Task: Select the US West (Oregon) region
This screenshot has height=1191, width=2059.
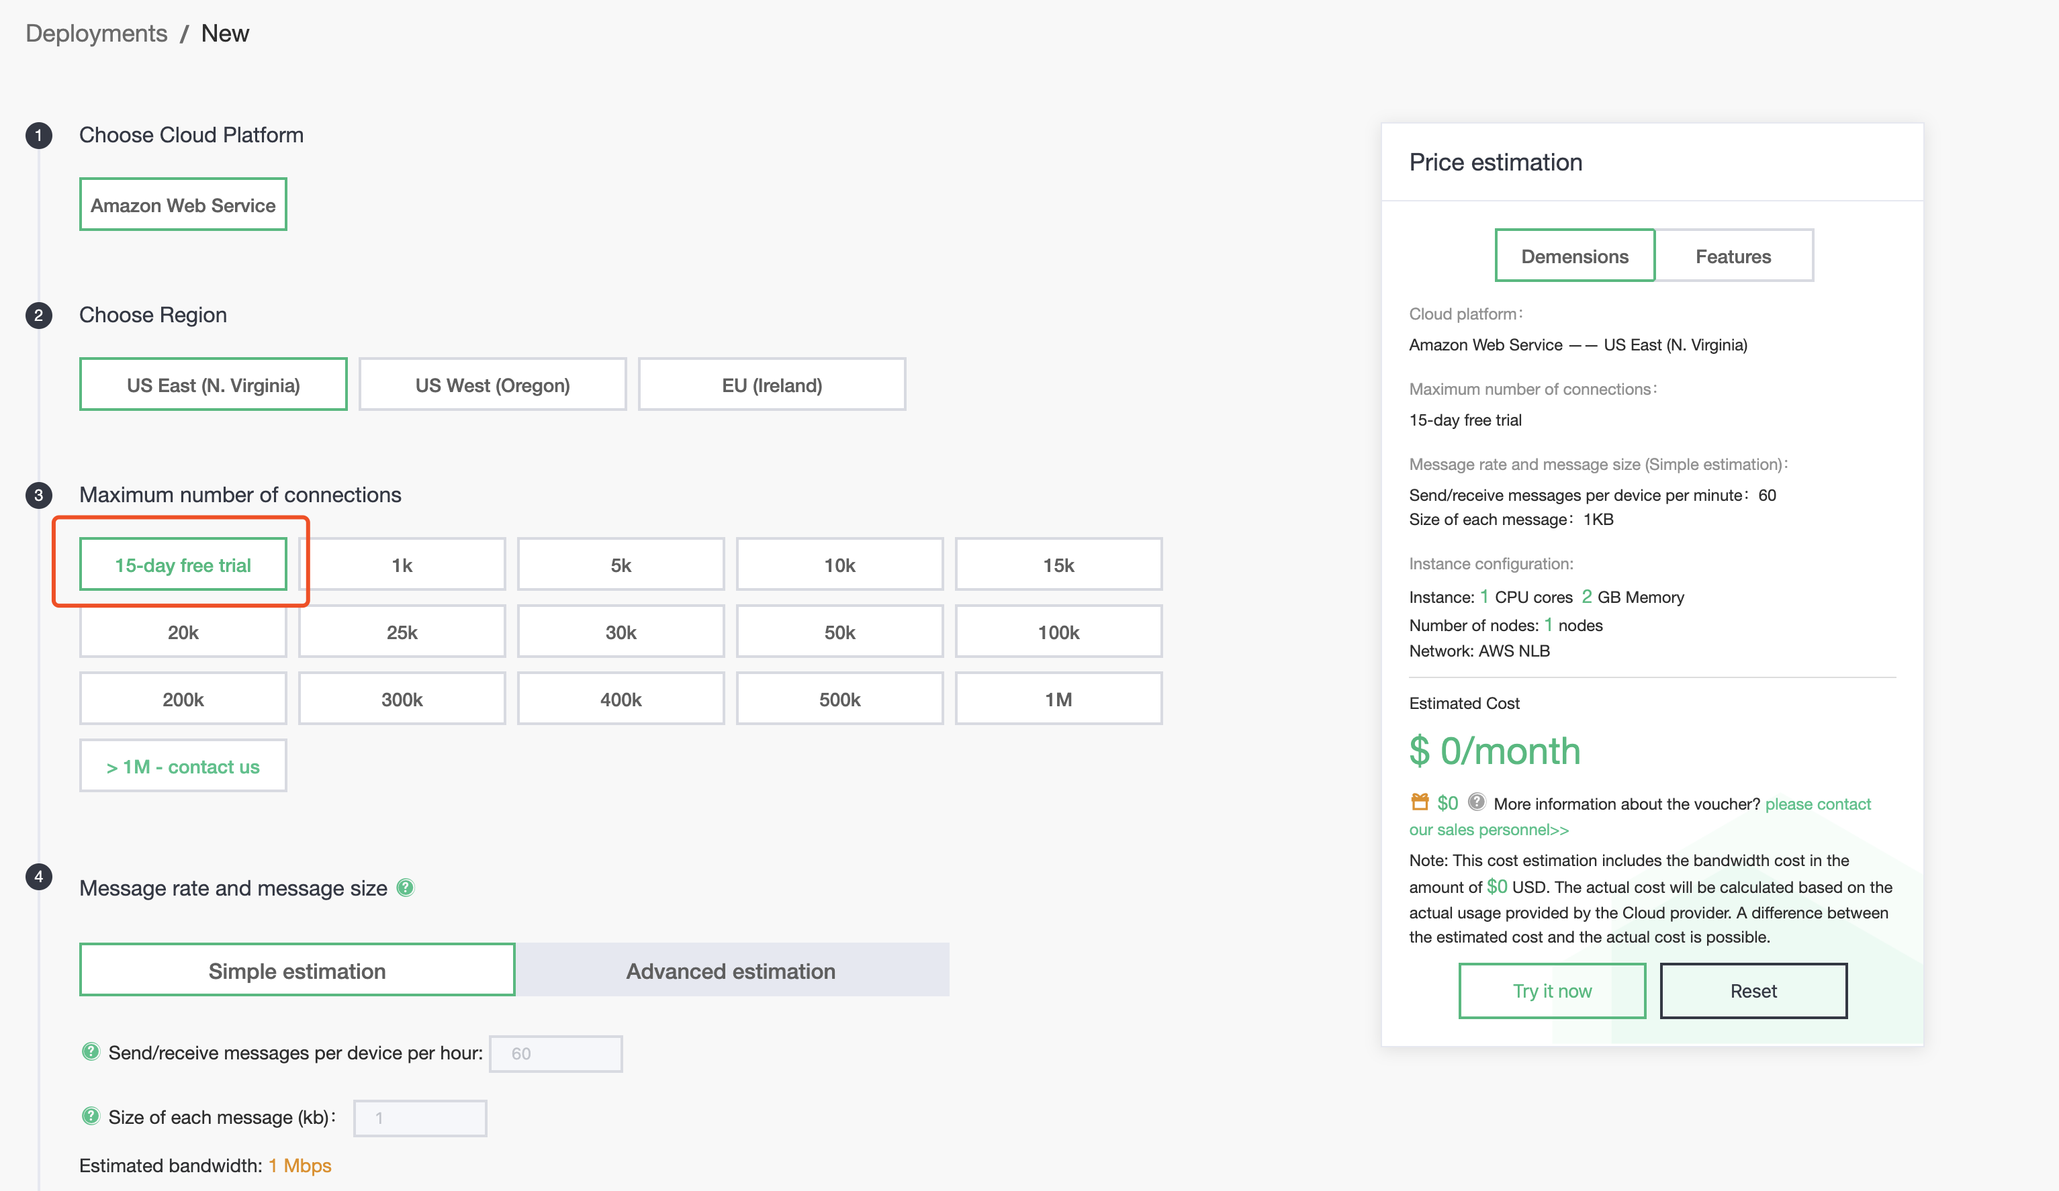Action: click(491, 384)
